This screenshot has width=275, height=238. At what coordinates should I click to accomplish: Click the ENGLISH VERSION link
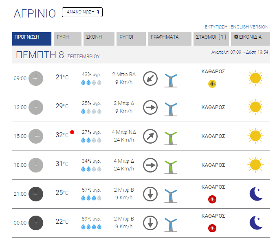coord(249,27)
